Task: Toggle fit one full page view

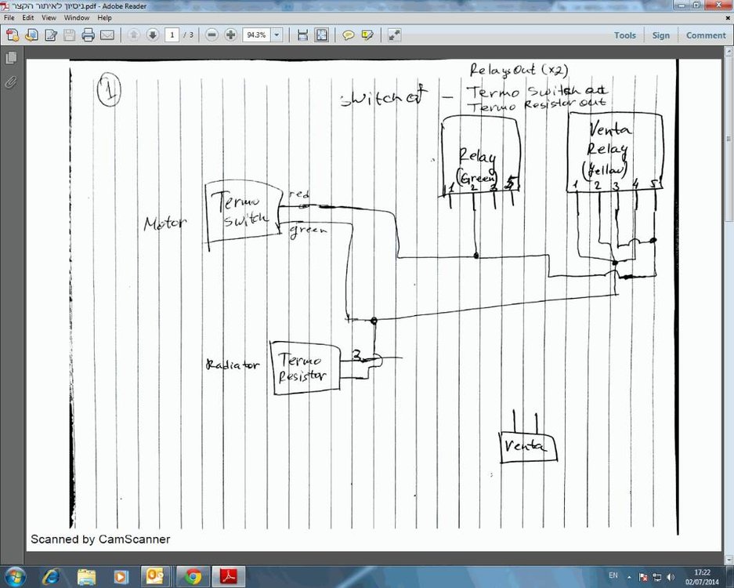Action: point(322,35)
